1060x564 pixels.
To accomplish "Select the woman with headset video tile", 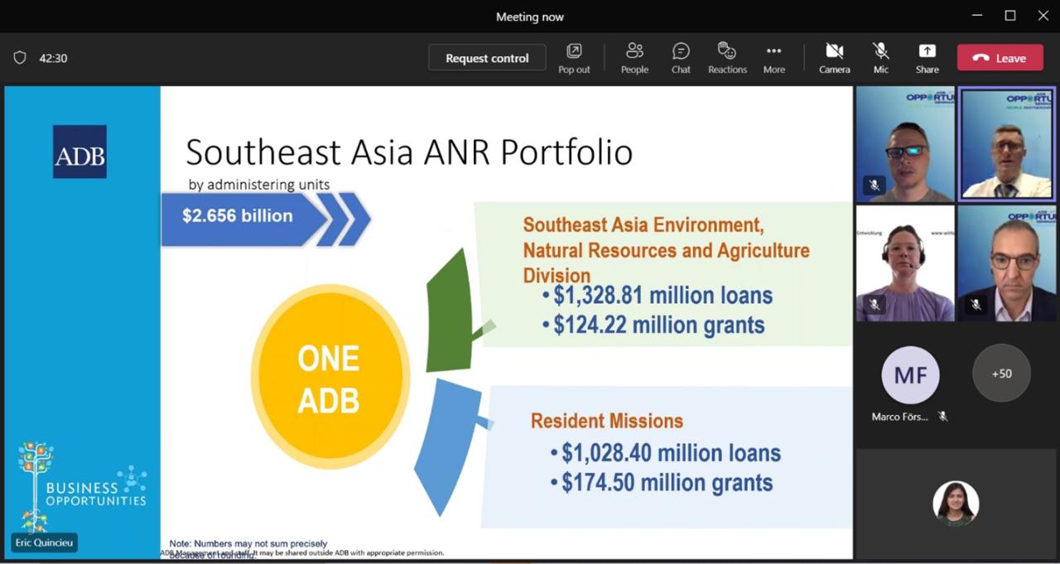I will [905, 263].
